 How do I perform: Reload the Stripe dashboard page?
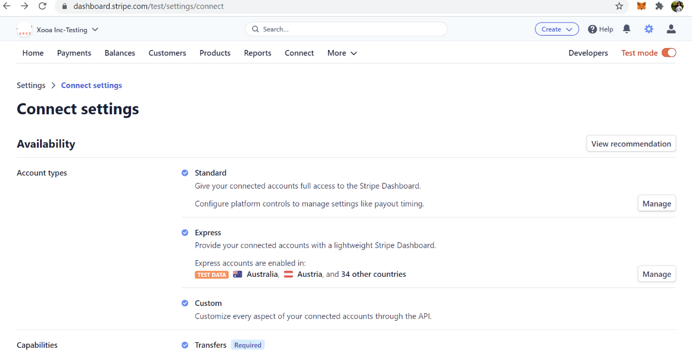[x=42, y=6]
